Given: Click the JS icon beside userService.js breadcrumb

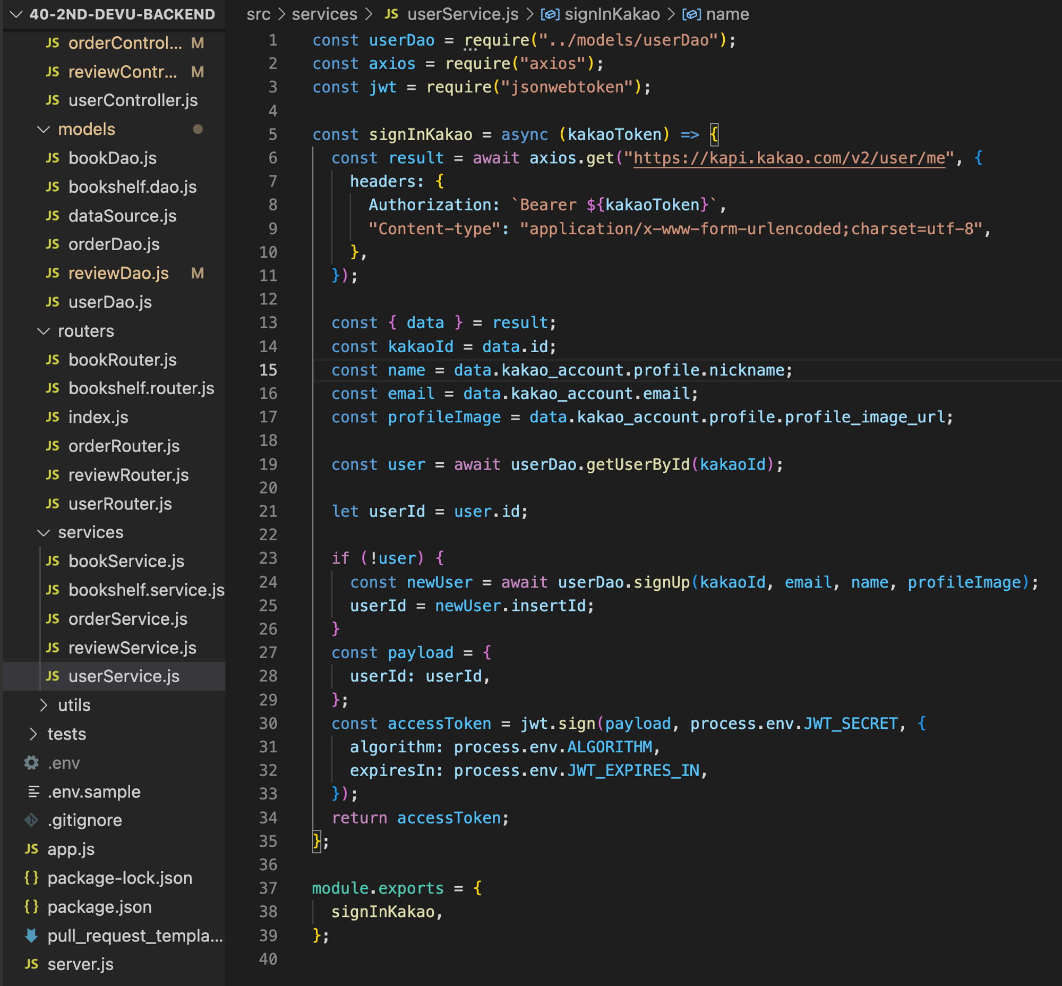Looking at the screenshot, I should (391, 14).
